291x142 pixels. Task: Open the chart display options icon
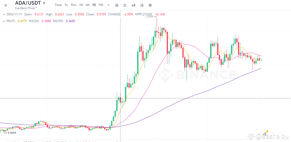point(142,5)
